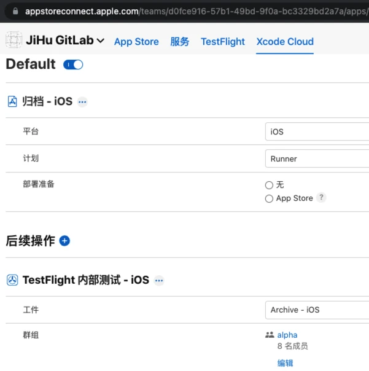This screenshot has height=371, width=369.
Task: Click the Default workflow title
Action: click(31, 64)
